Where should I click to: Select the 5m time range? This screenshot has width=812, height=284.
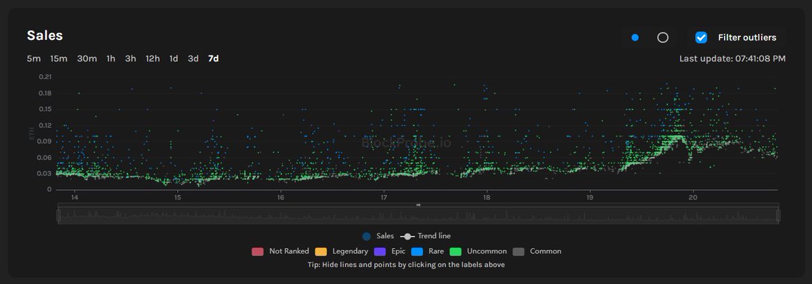(x=34, y=59)
